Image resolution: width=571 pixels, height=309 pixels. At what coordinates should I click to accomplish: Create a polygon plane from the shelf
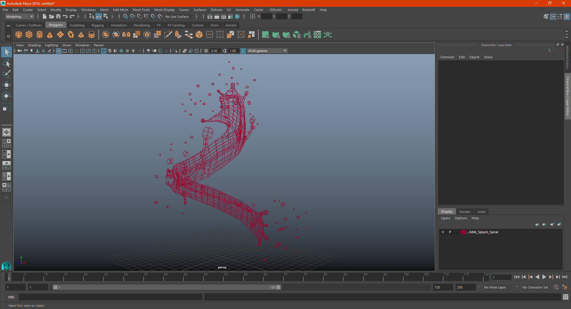(x=60, y=35)
